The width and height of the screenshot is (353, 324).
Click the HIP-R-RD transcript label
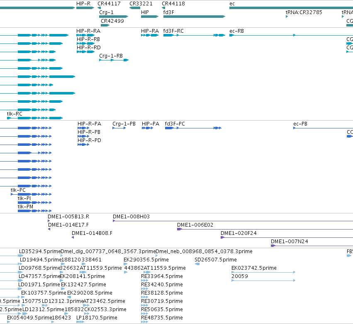(89, 48)
